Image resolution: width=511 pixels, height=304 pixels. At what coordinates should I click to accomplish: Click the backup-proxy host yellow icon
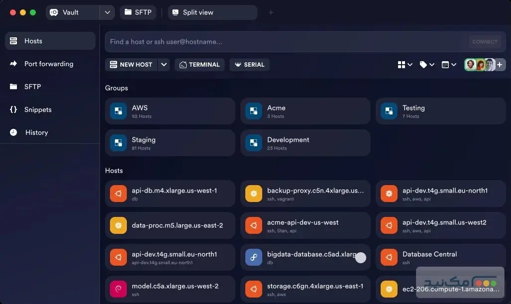(x=254, y=194)
